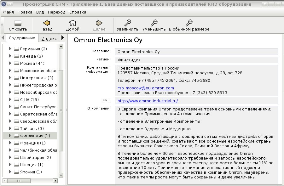Click the toolbar grip handle left of Открыть
This screenshot has height=186, width=284.
[x=2, y=25]
